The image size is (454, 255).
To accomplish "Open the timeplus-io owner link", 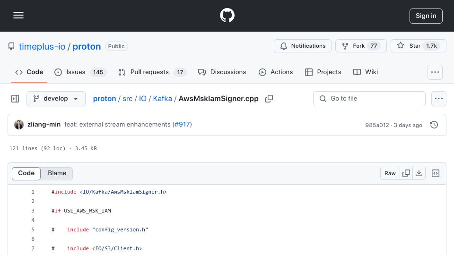I will (x=42, y=46).
